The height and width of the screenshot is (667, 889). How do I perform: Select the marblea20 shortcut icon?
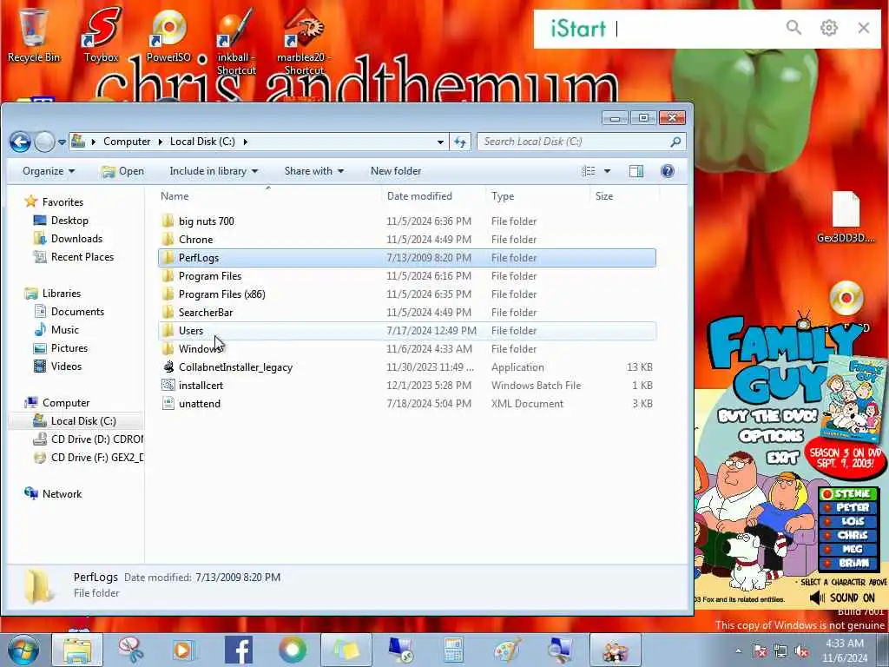(x=304, y=41)
